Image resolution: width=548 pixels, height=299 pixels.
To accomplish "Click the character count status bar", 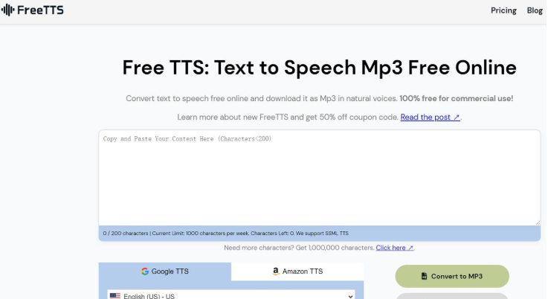I will tap(319, 234).
